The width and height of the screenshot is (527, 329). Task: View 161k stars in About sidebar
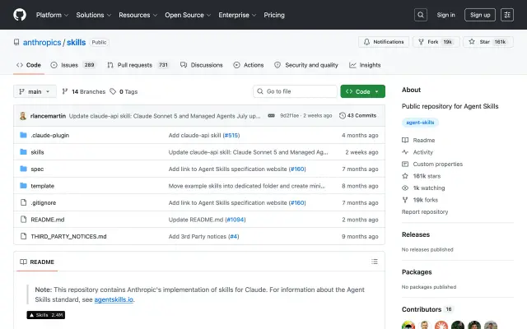[421, 176]
